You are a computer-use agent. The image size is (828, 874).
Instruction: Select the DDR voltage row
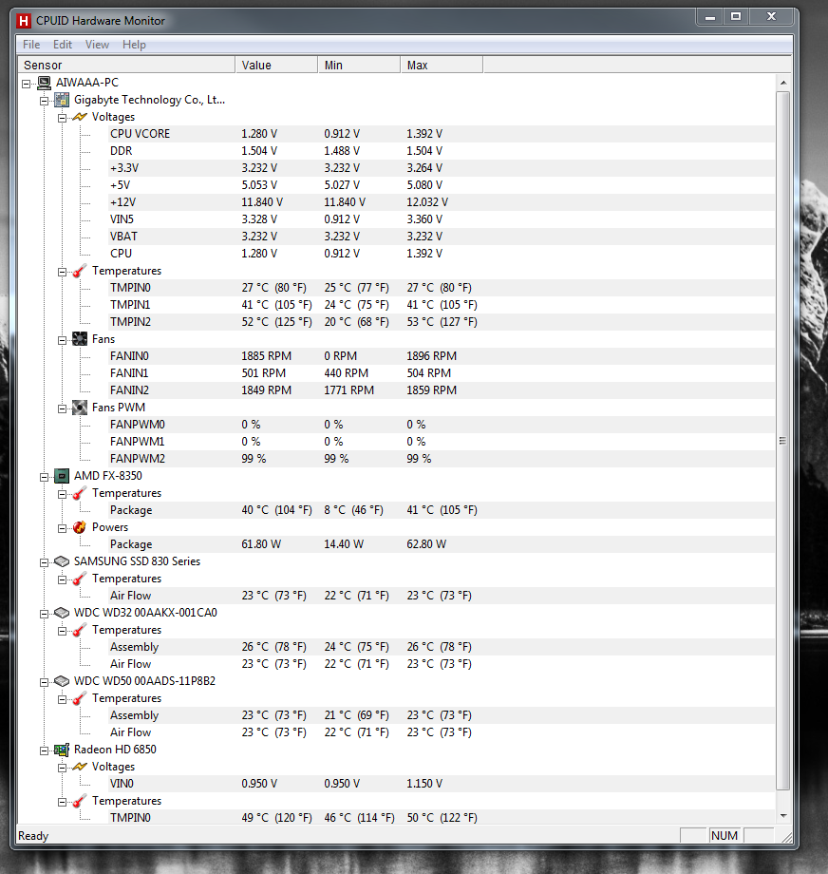442,151
